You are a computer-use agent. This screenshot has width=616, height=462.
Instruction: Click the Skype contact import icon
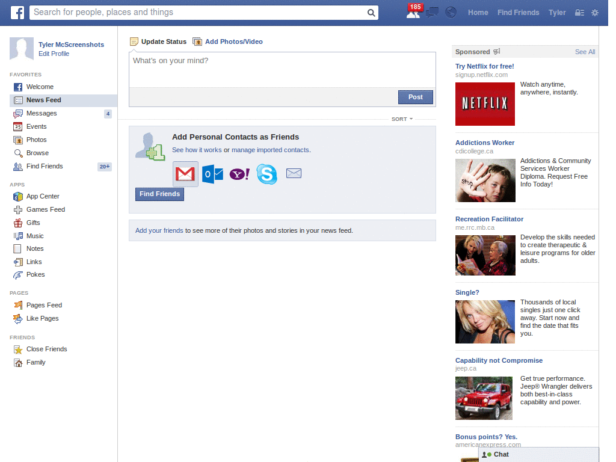(x=266, y=174)
